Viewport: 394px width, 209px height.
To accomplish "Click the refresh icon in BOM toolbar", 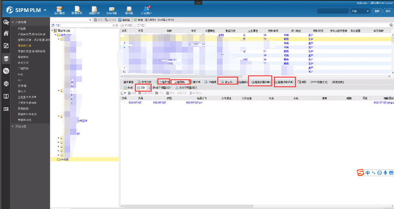I will click(x=135, y=20).
